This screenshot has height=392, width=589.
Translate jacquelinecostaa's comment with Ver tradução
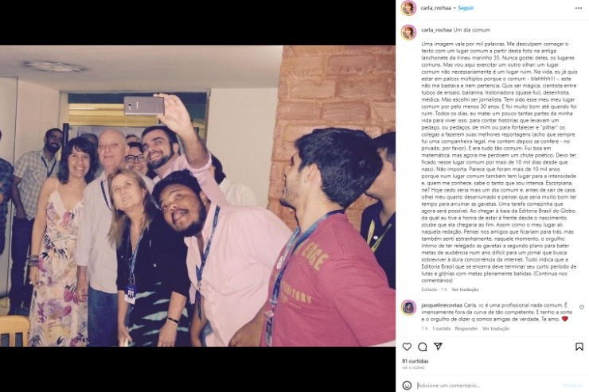[496, 328]
